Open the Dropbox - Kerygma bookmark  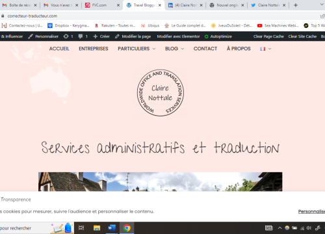[68, 25]
